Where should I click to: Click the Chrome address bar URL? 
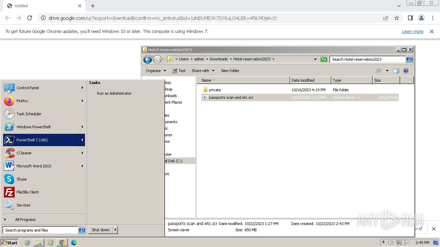(x=162, y=18)
